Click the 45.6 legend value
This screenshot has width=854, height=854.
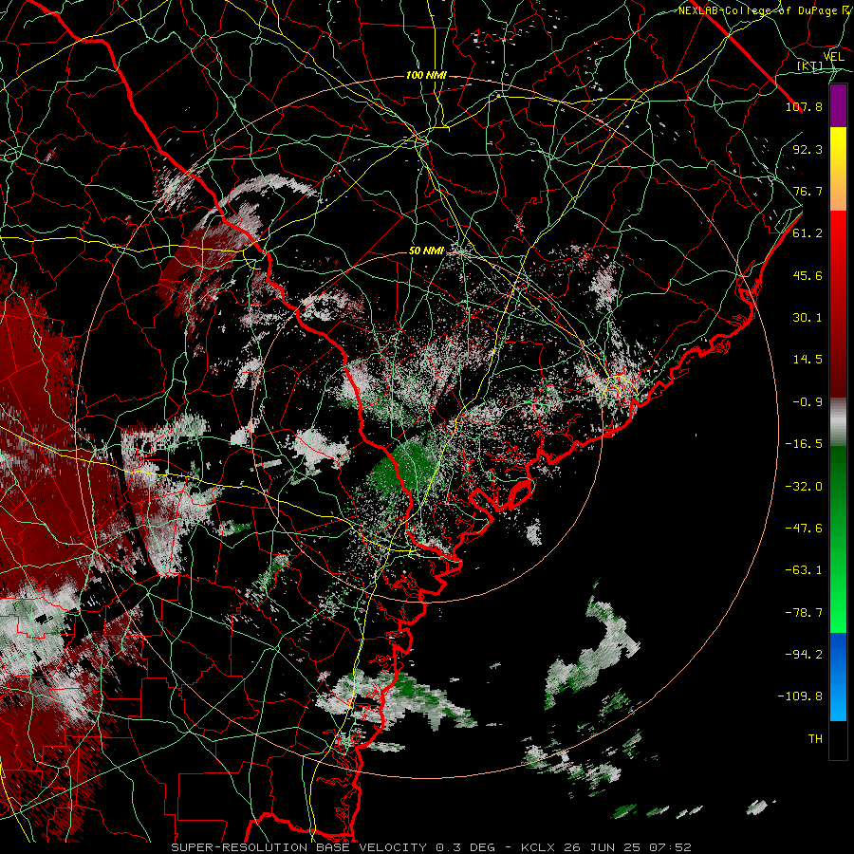pyautogui.click(x=808, y=275)
